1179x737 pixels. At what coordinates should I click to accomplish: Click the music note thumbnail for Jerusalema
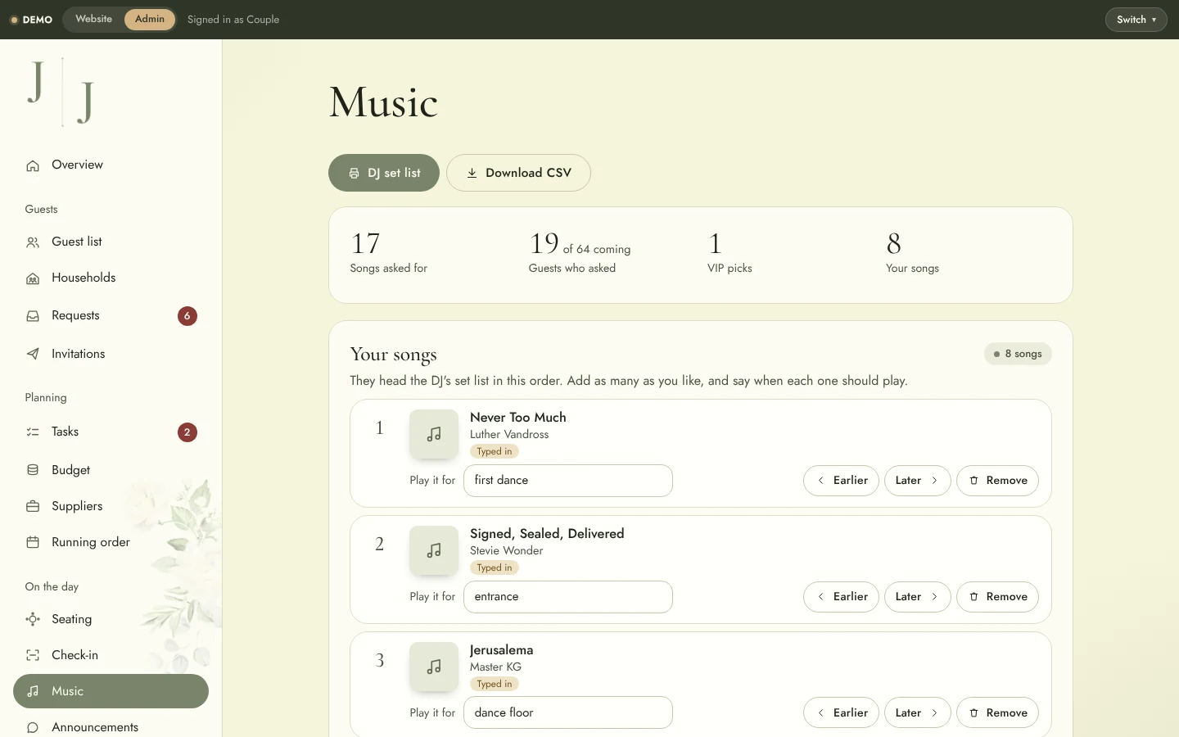tap(434, 667)
